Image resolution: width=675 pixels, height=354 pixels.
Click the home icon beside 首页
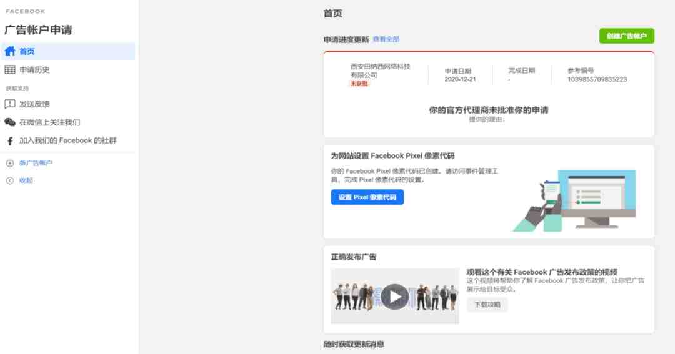[10, 52]
